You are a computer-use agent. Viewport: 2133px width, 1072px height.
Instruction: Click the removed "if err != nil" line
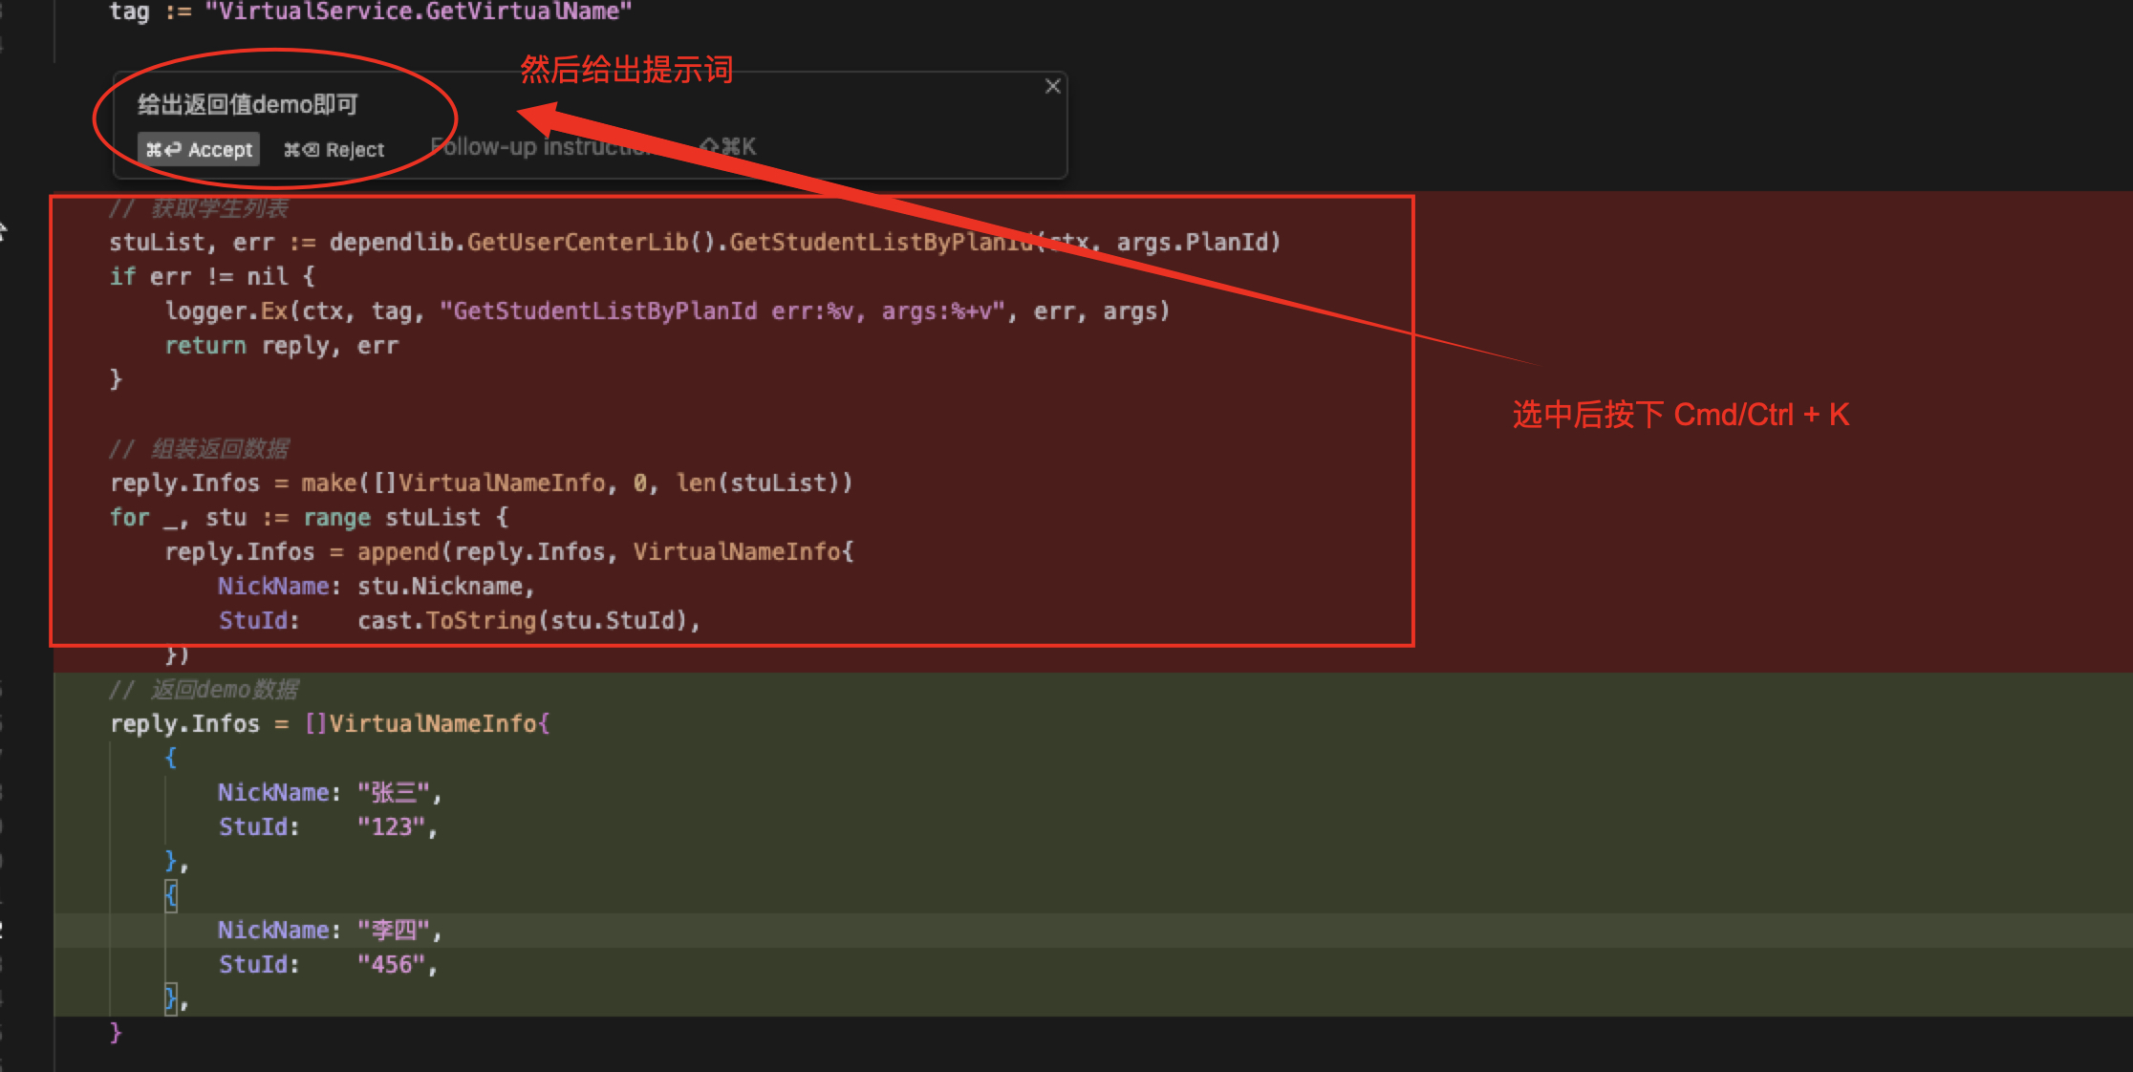211,277
